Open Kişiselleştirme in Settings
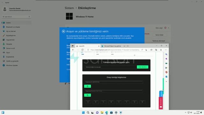 click(16, 35)
